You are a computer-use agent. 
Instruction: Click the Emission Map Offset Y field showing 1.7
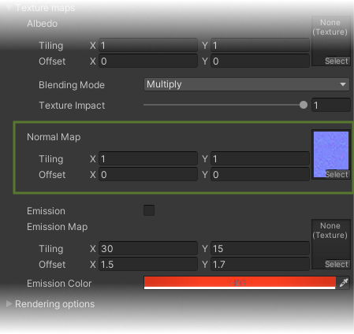click(x=260, y=264)
